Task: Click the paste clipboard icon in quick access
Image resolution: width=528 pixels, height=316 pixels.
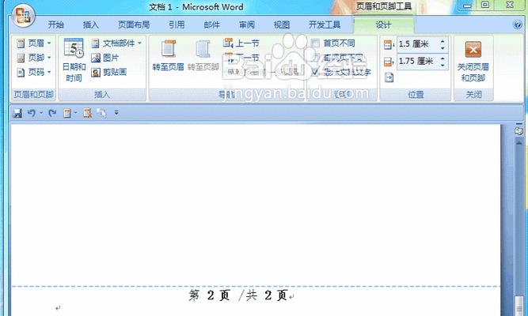Action: pyautogui.click(x=67, y=113)
